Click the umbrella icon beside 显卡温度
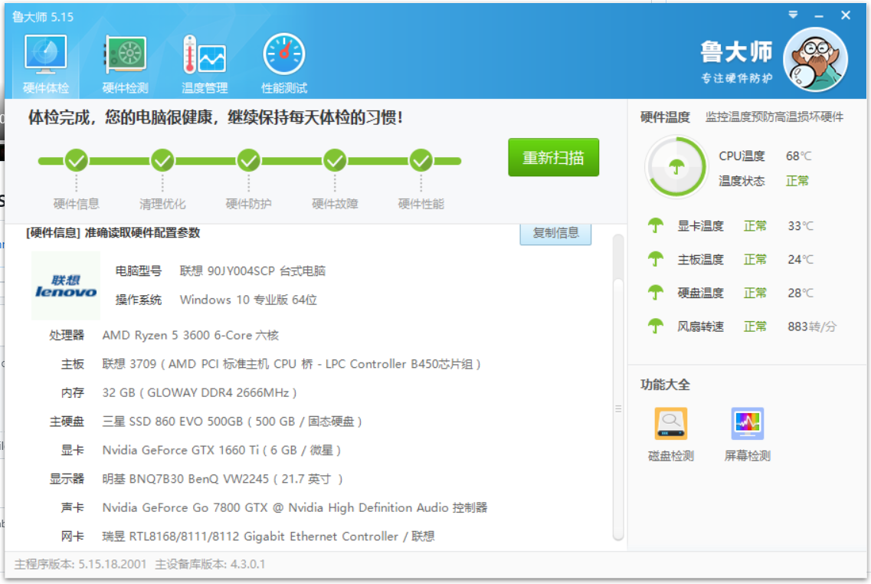The image size is (871, 584). coord(656,225)
